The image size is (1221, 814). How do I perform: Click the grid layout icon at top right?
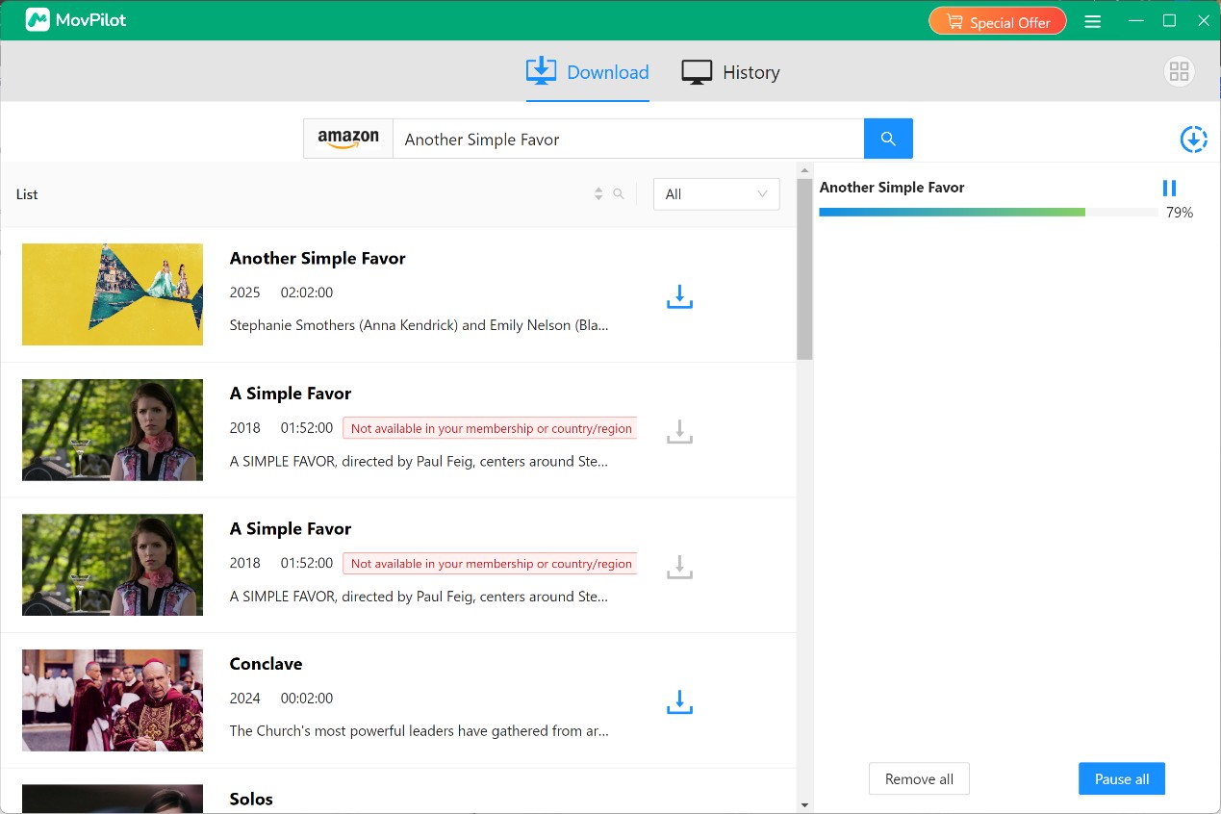(1179, 71)
